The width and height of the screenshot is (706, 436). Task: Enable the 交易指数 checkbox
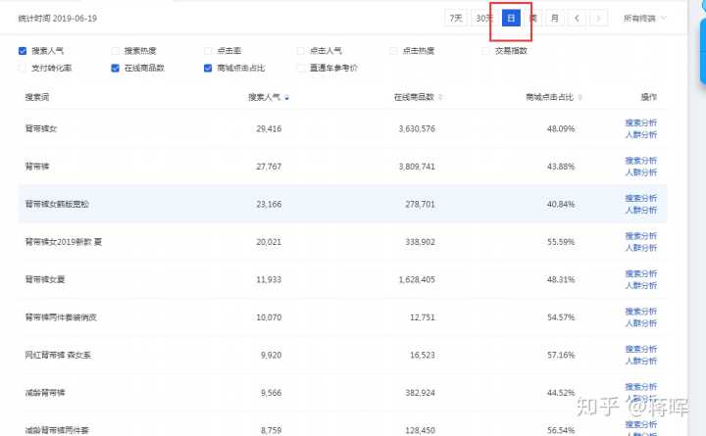click(486, 50)
